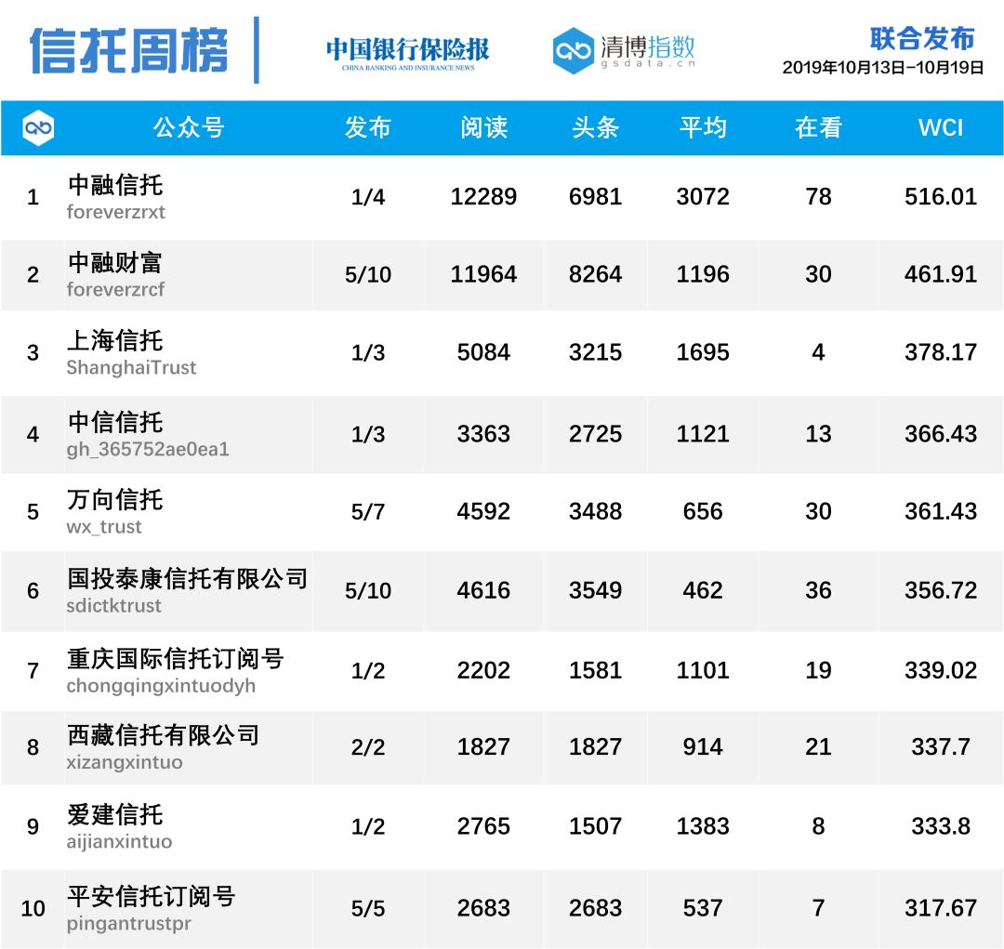Select the account ID chongqingxintuodyh

coord(162,686)
